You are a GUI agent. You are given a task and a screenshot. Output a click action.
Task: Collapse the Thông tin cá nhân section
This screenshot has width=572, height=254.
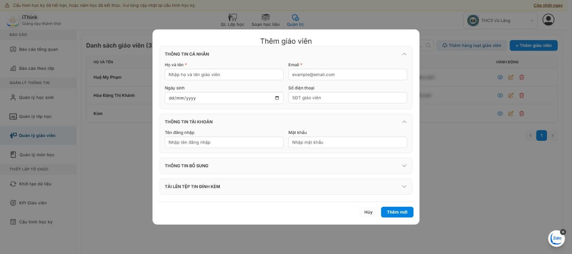(404, 54)
